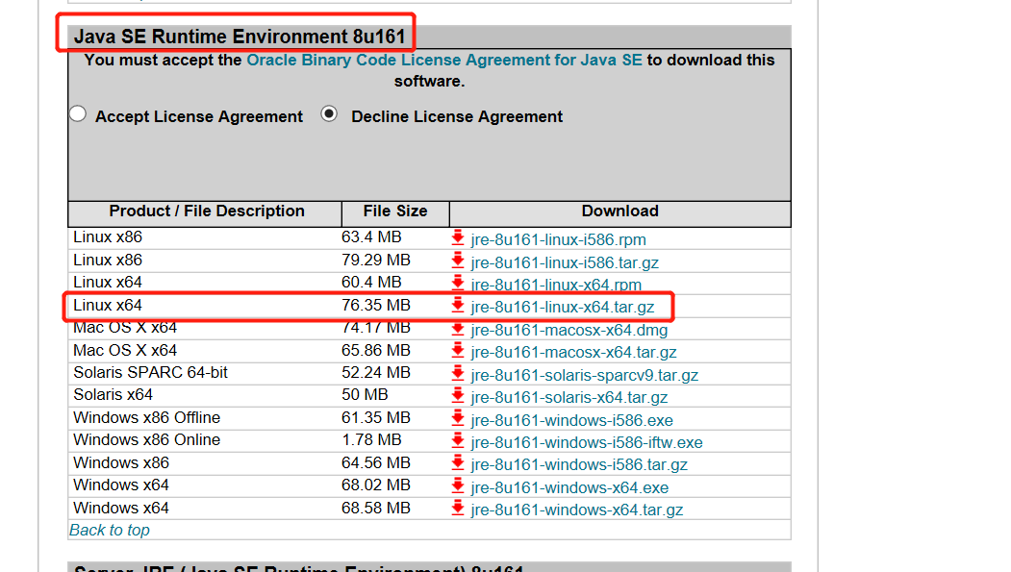Download jre-8u161-solaris-x64.tar.gz link

(569, 397)
